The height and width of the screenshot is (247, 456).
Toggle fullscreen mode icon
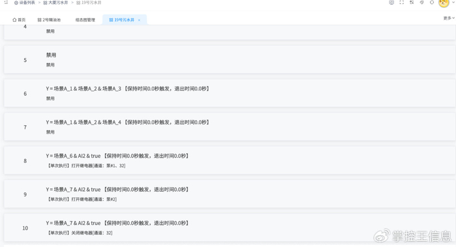(402, 3)
